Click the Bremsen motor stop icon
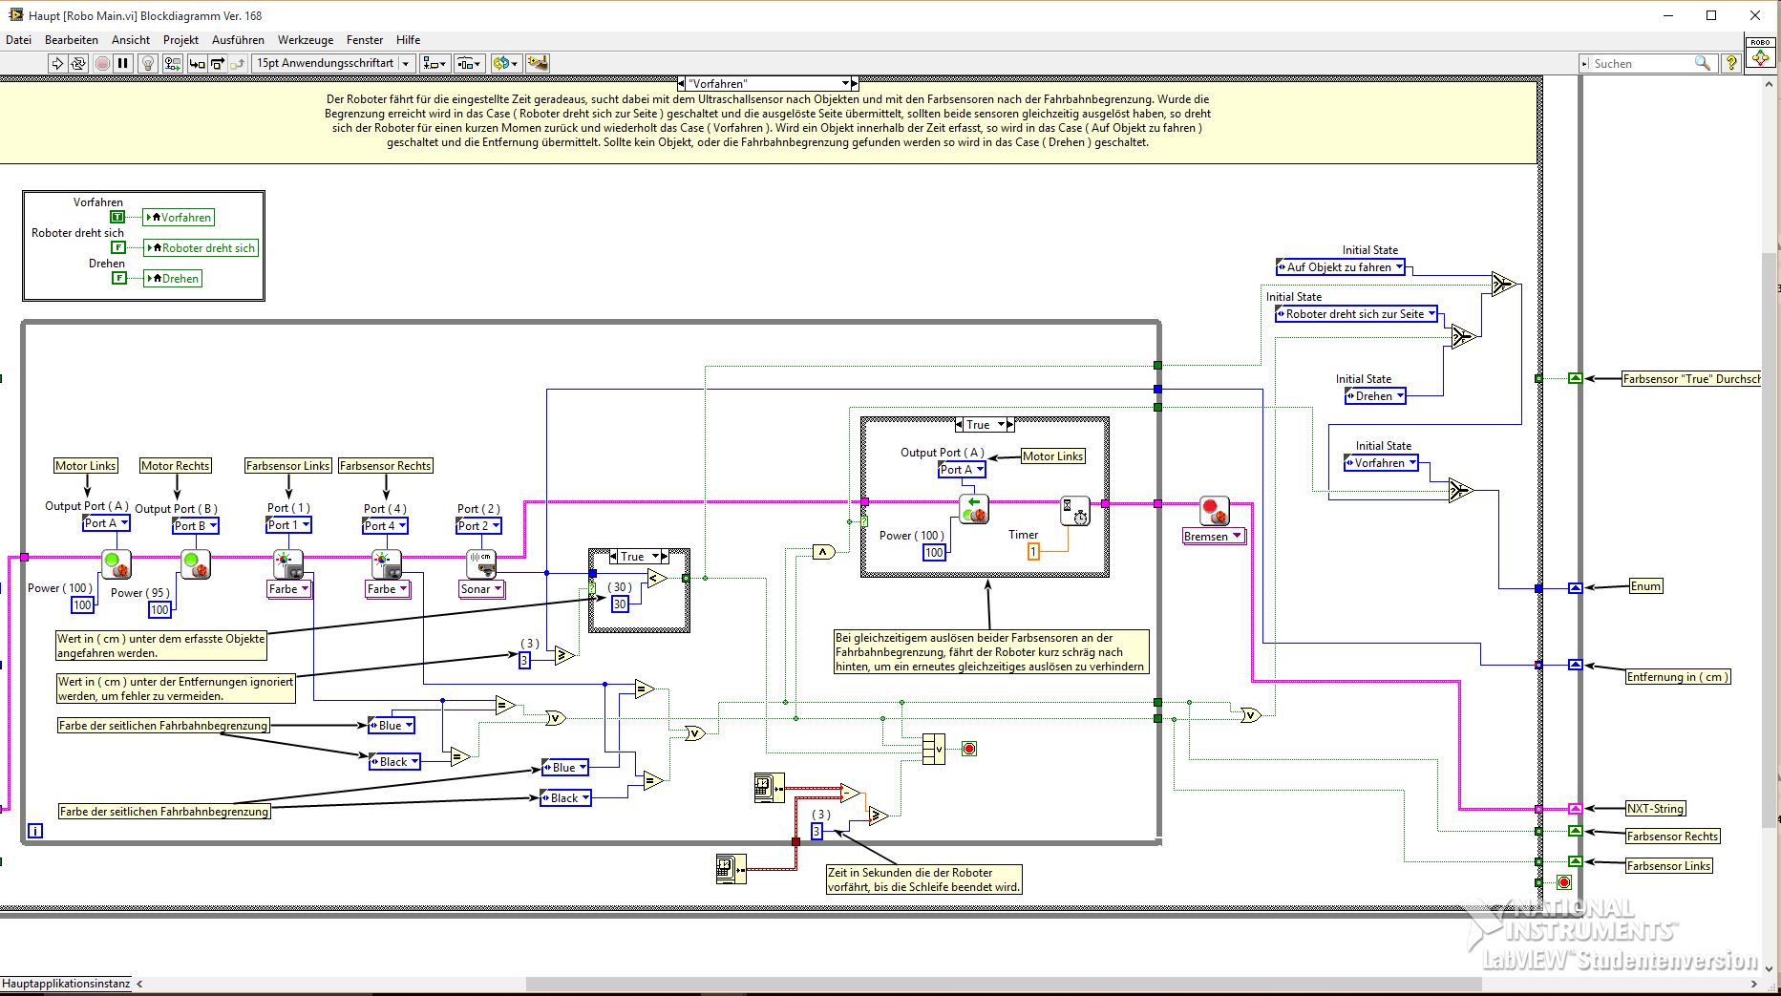Screen dimensions: 1781x996 1215,511
